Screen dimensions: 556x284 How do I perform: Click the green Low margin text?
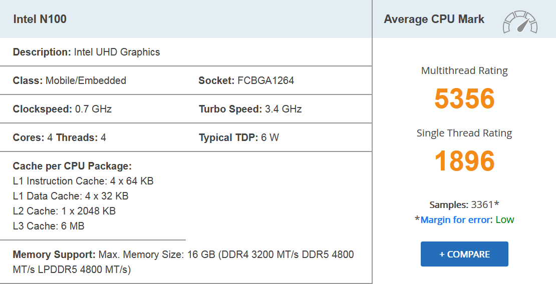point(504,219)
